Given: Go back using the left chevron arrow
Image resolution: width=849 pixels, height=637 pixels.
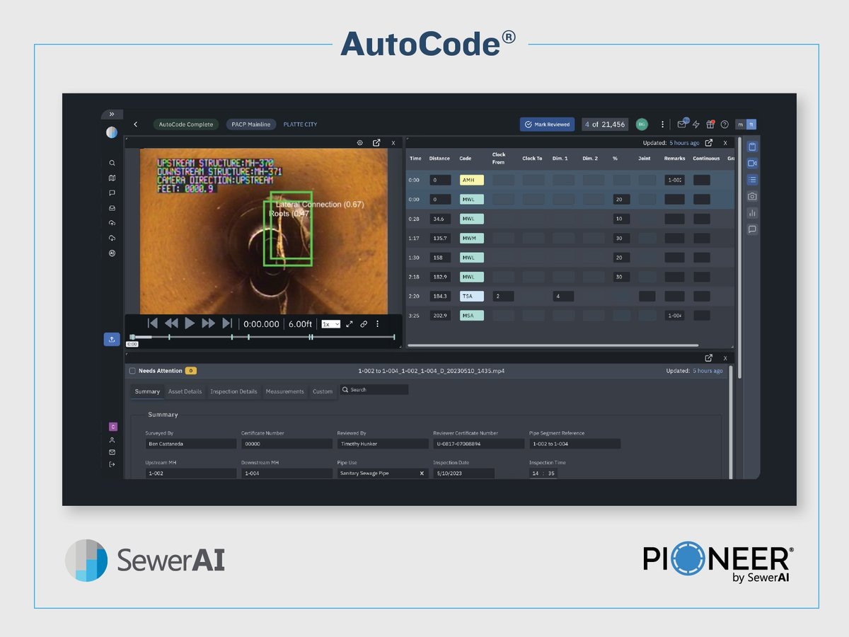Looking at the screenshot, I should 135,125.
